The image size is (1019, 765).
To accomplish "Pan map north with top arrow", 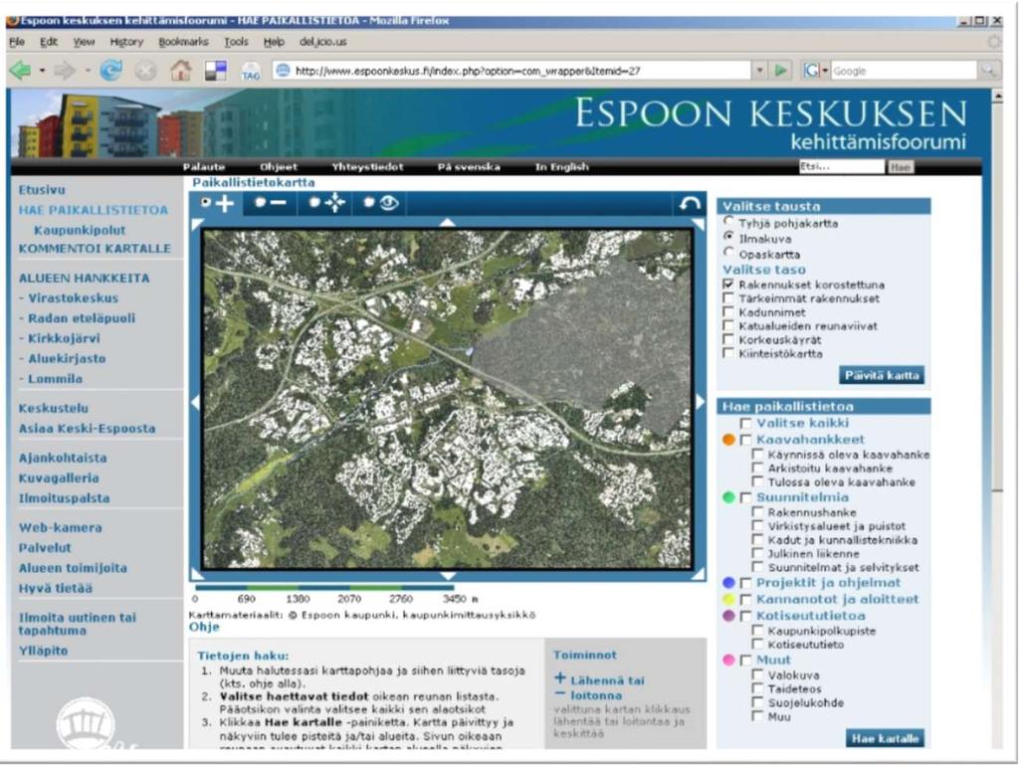I will 447,223.
